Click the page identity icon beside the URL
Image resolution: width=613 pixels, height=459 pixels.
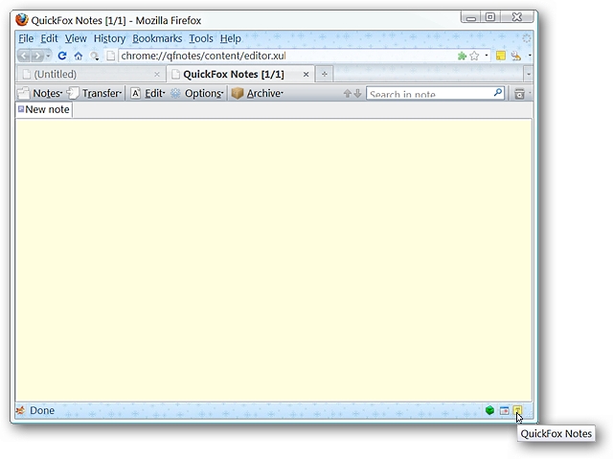click(111, 56)
